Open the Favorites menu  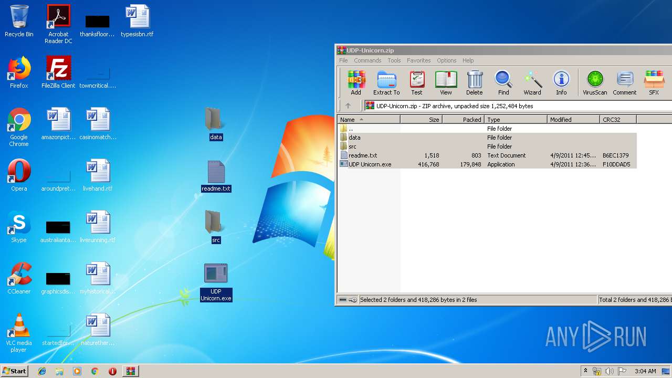click(x=418, y=60)
